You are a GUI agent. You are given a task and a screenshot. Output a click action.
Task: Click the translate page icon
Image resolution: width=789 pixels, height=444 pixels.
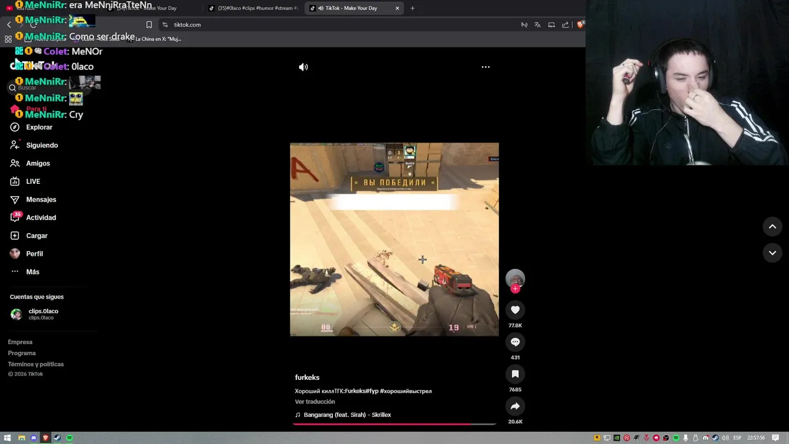538,25
